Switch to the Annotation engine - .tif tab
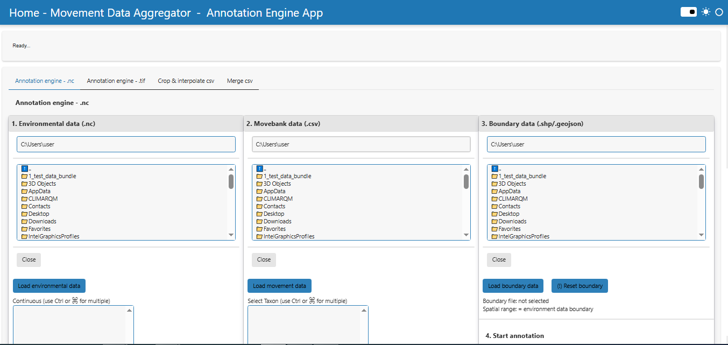This screenshot has width=728, height=345. click(116, 81)
